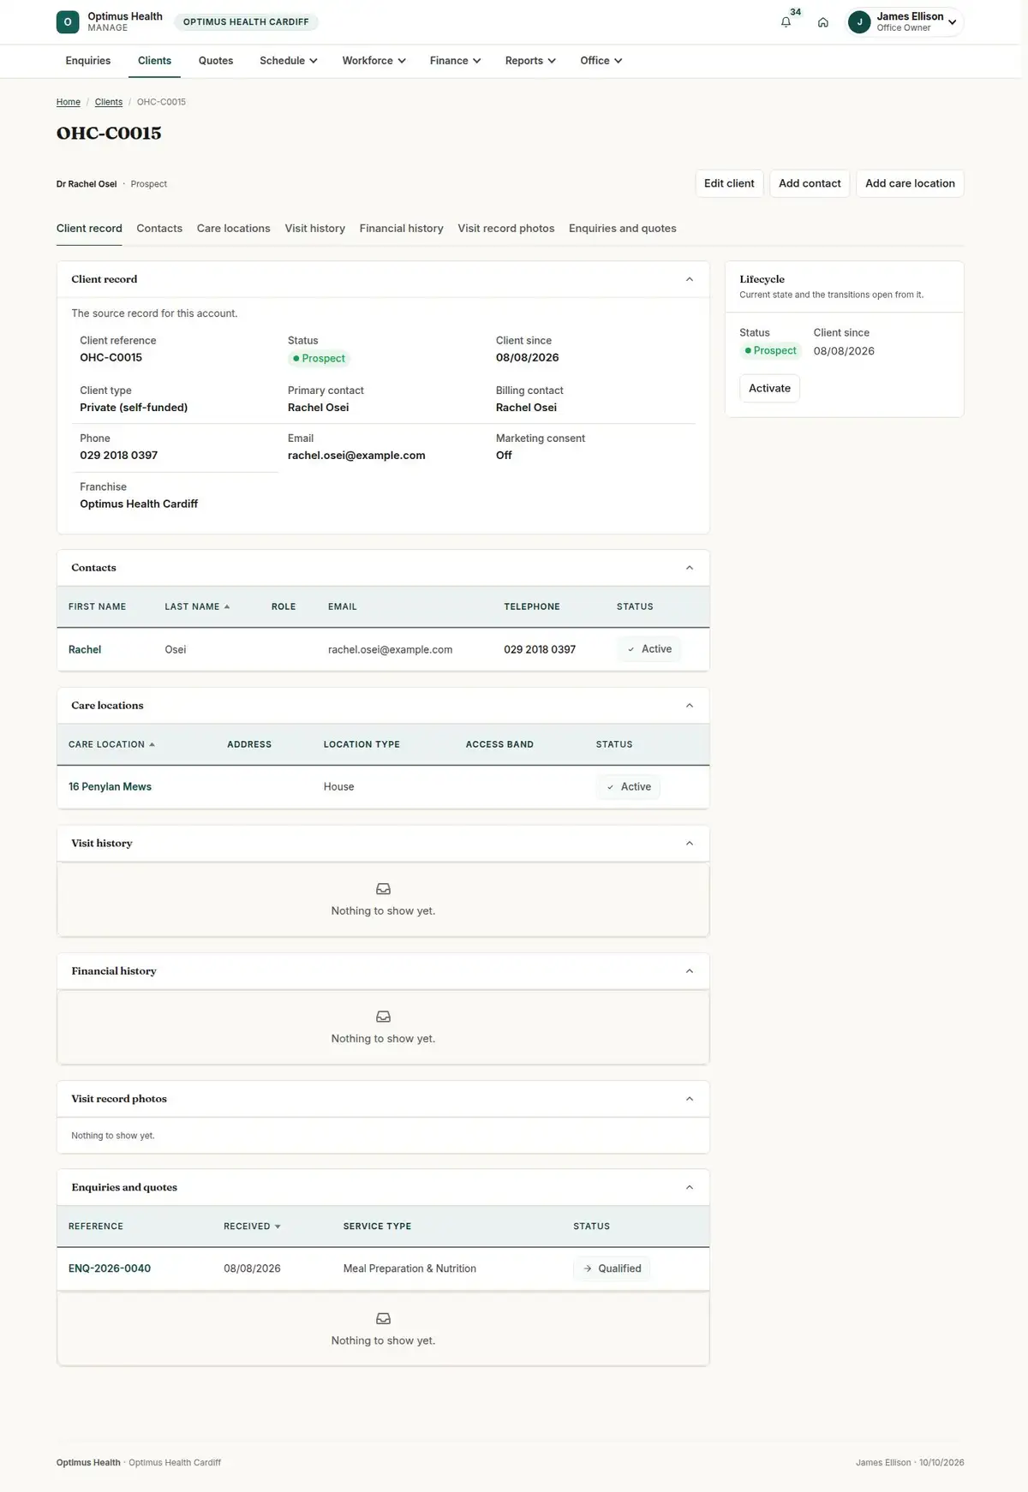1028x1492 pixels.
Task: Go to the Enquiries nav item
Action: [88, 61]
